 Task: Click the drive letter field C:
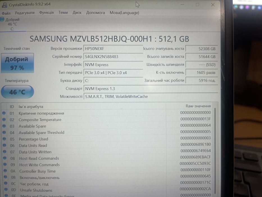coord(113,80)
